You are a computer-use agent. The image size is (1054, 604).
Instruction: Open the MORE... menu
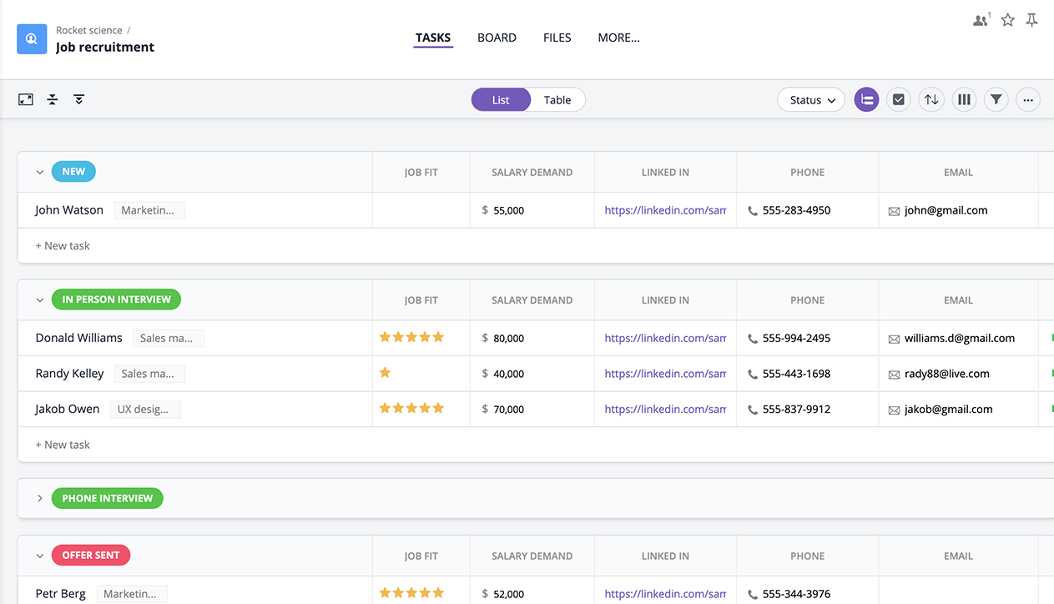pyautogui.click(x=619, y=38)
